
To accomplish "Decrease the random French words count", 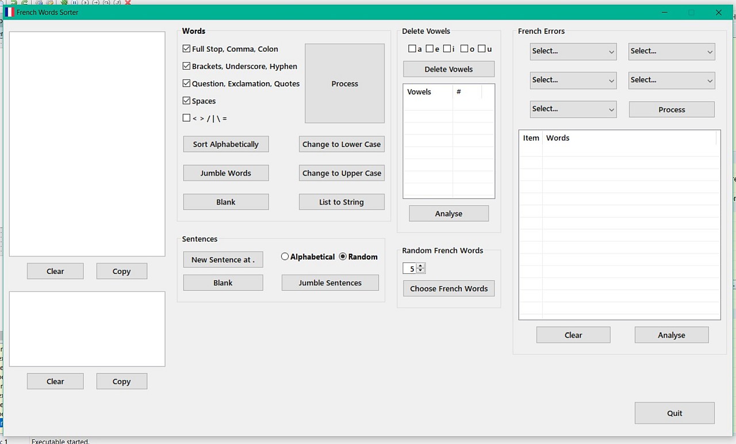I will (x=420, y=271).
